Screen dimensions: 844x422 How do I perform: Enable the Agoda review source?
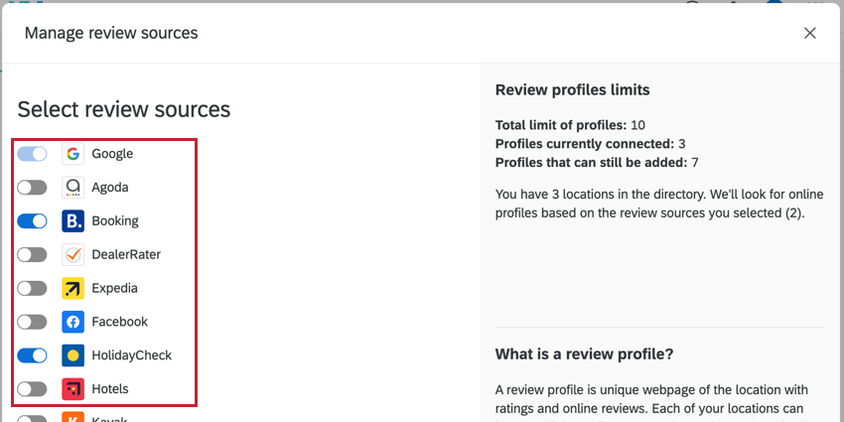click(32, 188)
